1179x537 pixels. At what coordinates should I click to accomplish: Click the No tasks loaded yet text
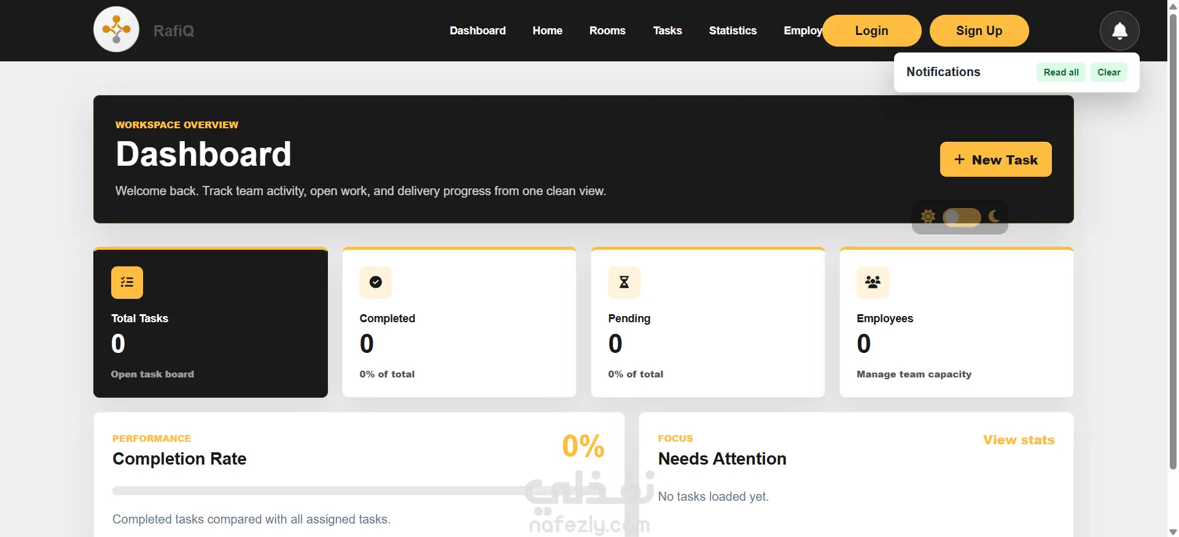click(x=713, y=496)
